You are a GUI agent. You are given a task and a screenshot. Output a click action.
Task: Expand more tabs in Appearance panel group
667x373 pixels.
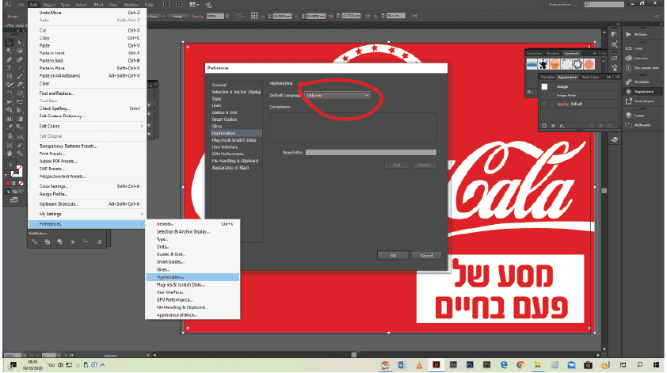608,77
